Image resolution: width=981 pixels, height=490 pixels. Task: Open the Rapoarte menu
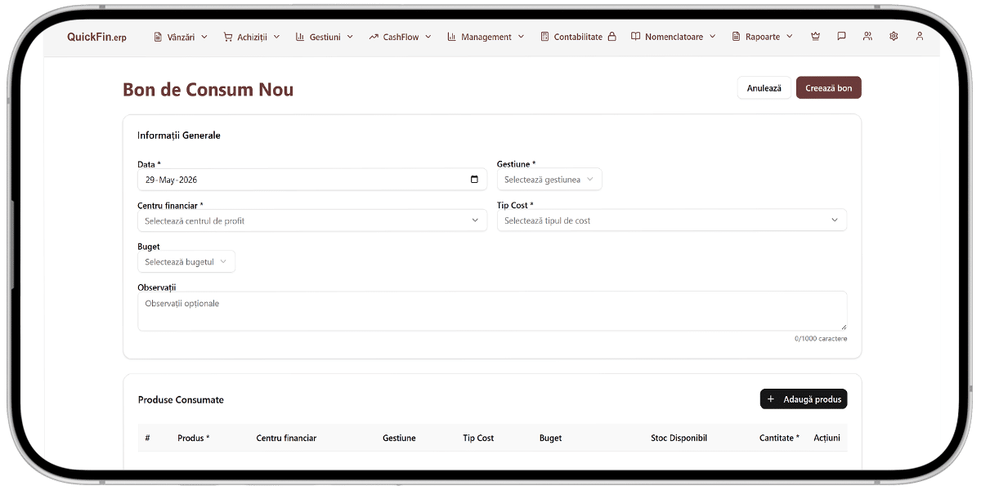(x=763, y=37)
